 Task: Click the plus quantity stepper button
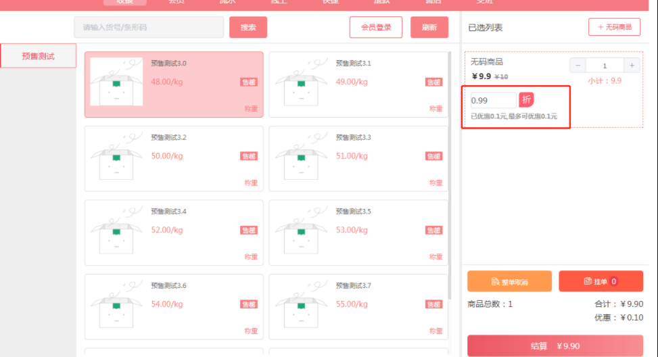632,66
